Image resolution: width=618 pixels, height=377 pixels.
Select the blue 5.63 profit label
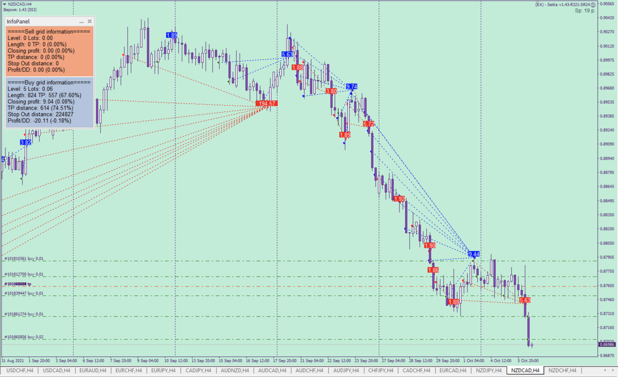(287, 55)
